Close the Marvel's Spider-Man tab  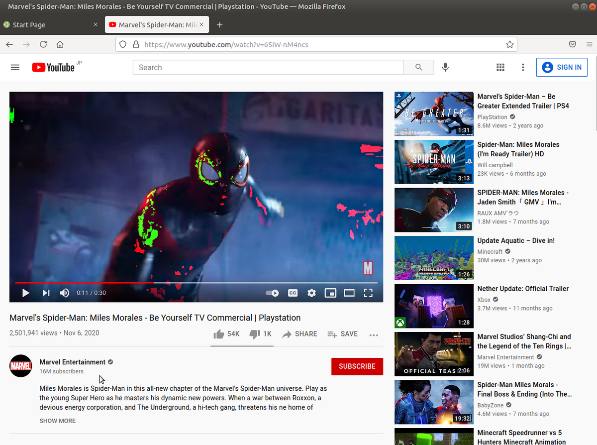pos(201,25)
